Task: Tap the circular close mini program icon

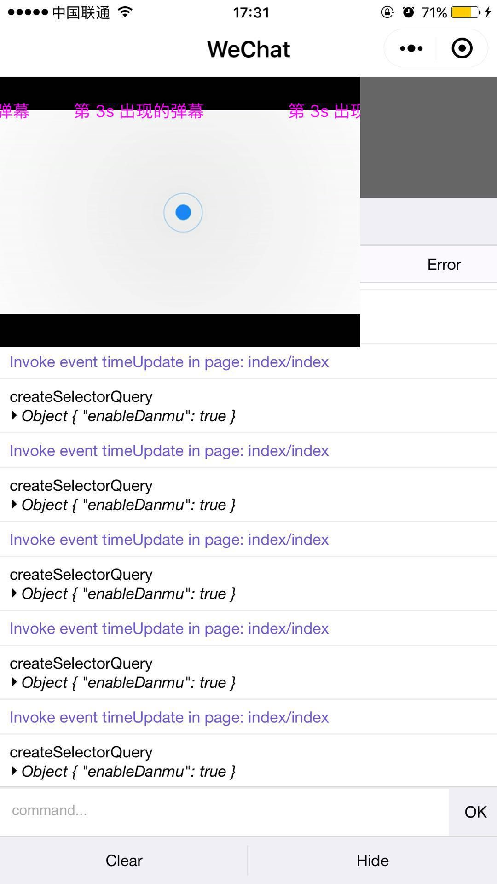Action: 462,48
